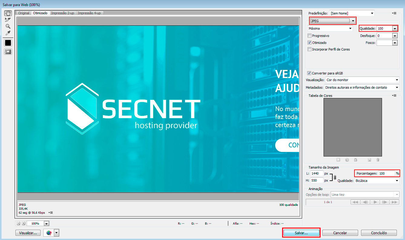The height and width of the screenshot is (240, 405).
Task: Click the Concluído button
Action: pos(379,233)
